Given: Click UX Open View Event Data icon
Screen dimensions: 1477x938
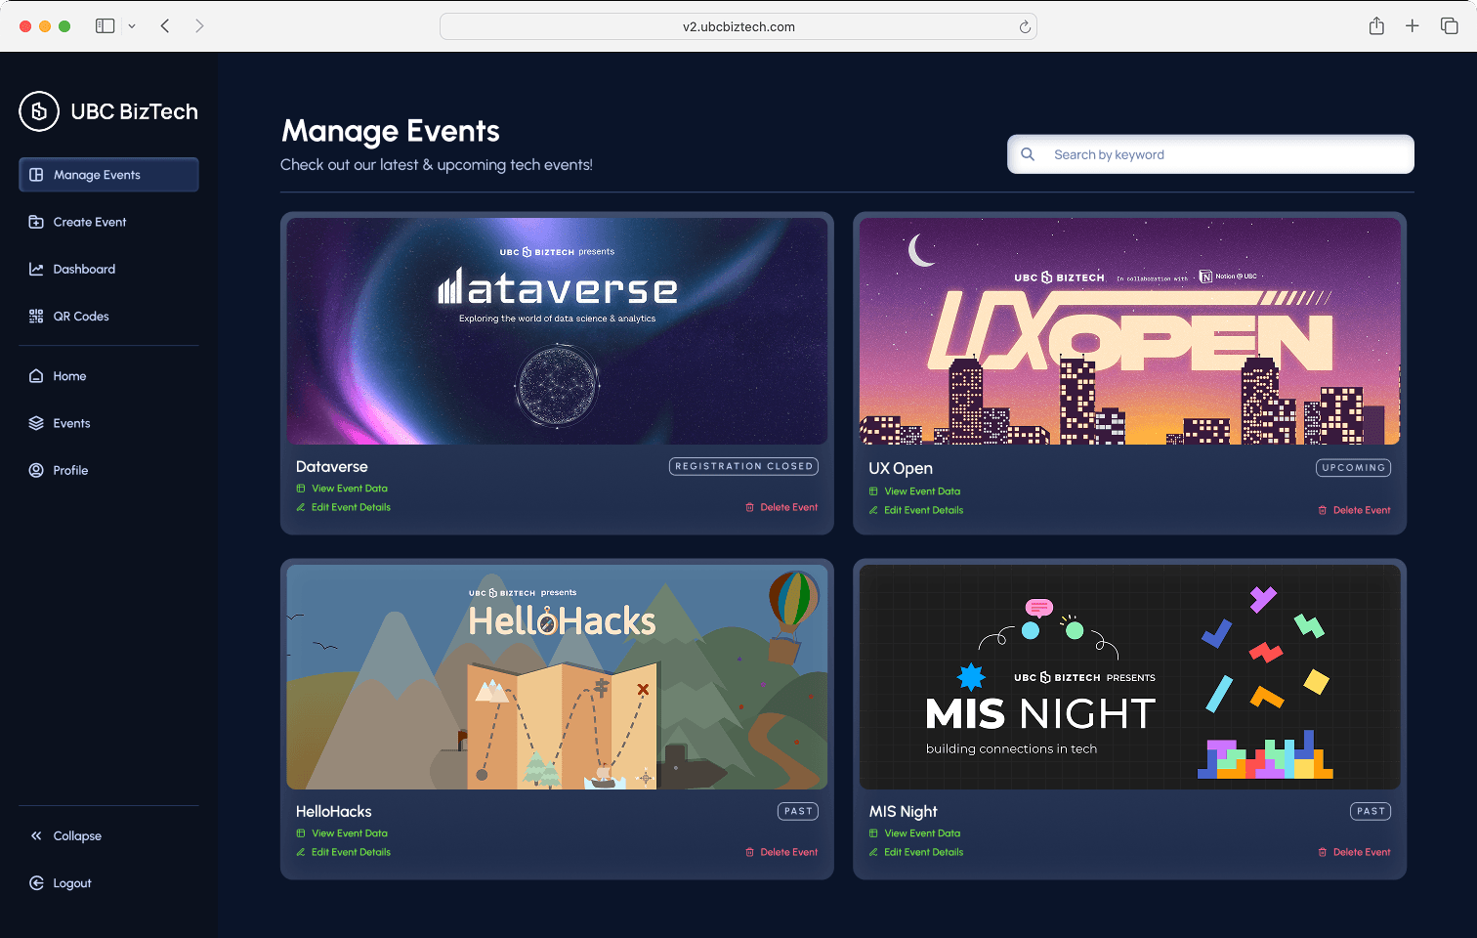Looking at the screenshot, I should click(x=873, y=491).
